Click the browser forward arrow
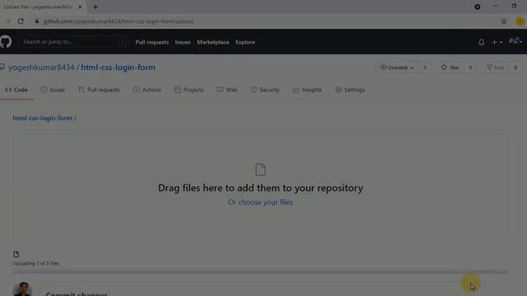 point(7,21)
